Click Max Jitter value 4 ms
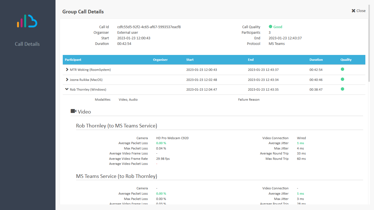374x210 pixels. tap(300, 148)
